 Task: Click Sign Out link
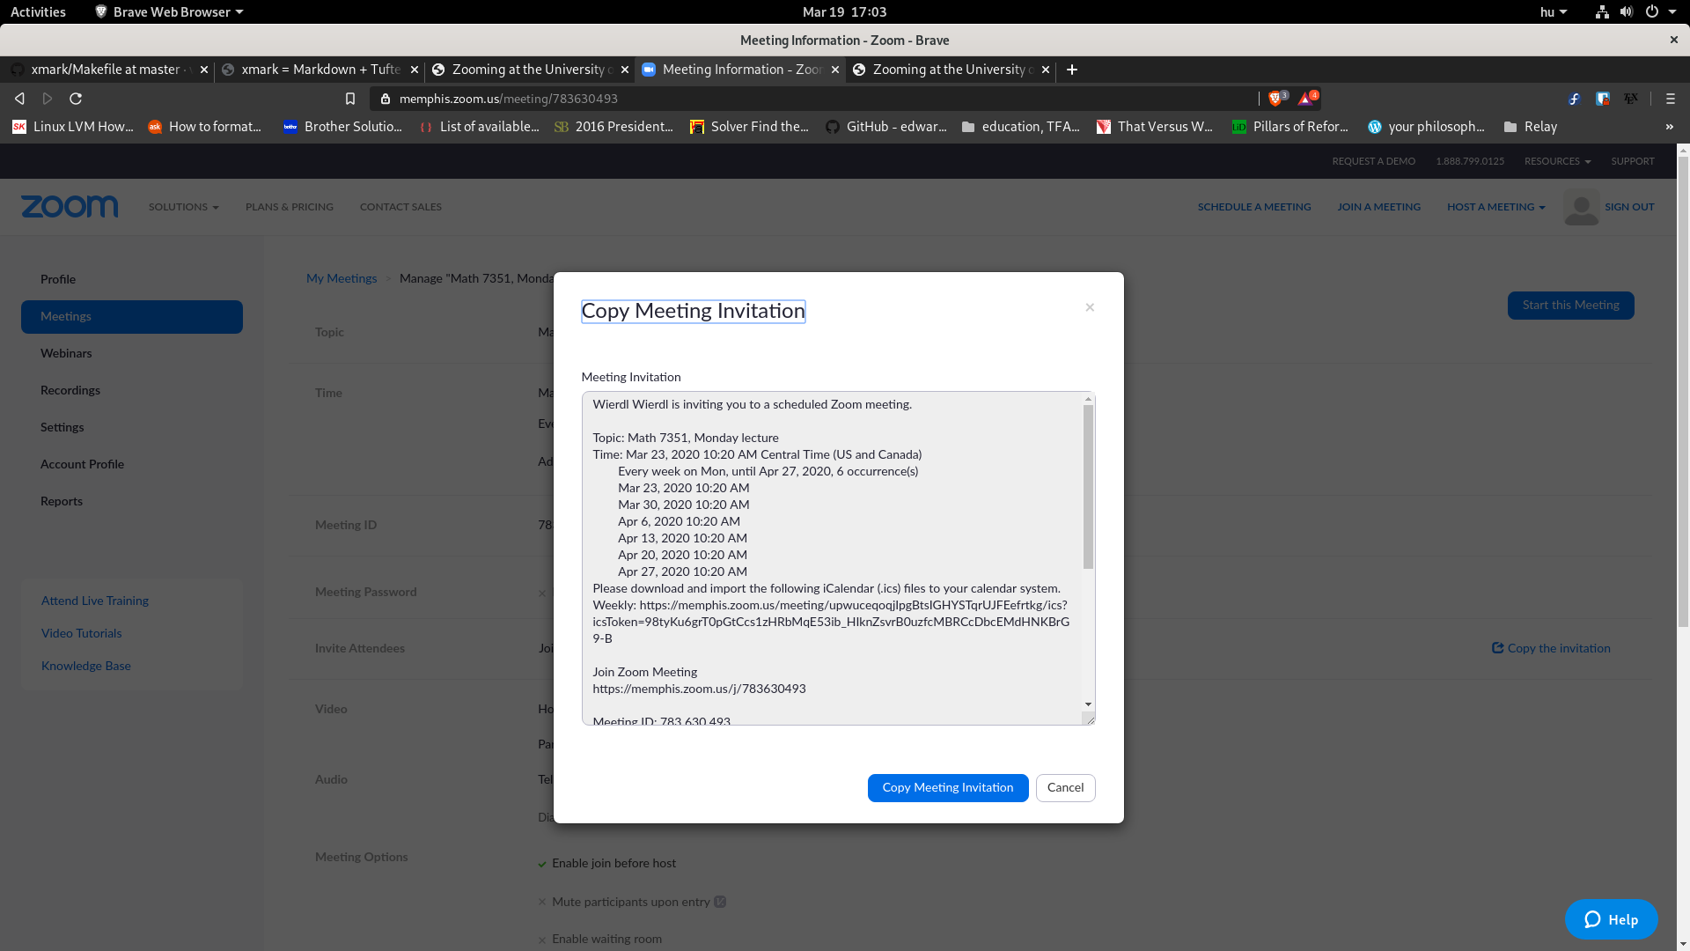pos(1629,207)
